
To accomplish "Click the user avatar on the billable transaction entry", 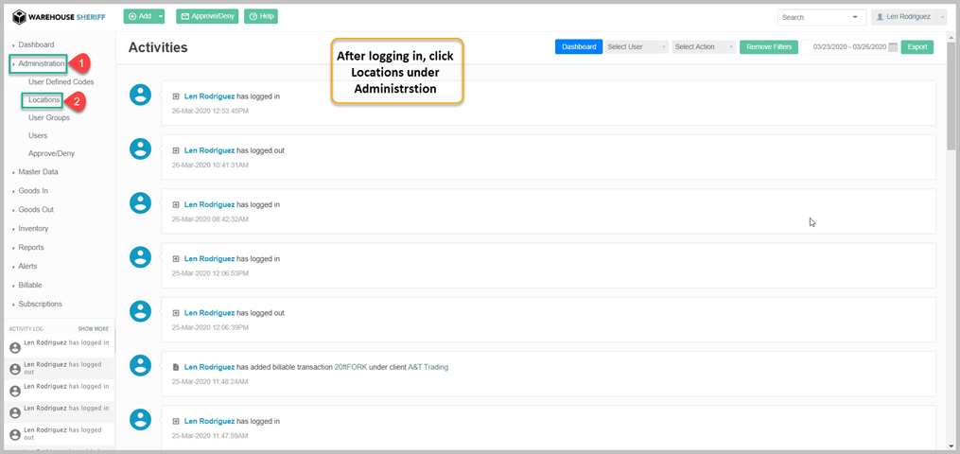I will (140, 365).
